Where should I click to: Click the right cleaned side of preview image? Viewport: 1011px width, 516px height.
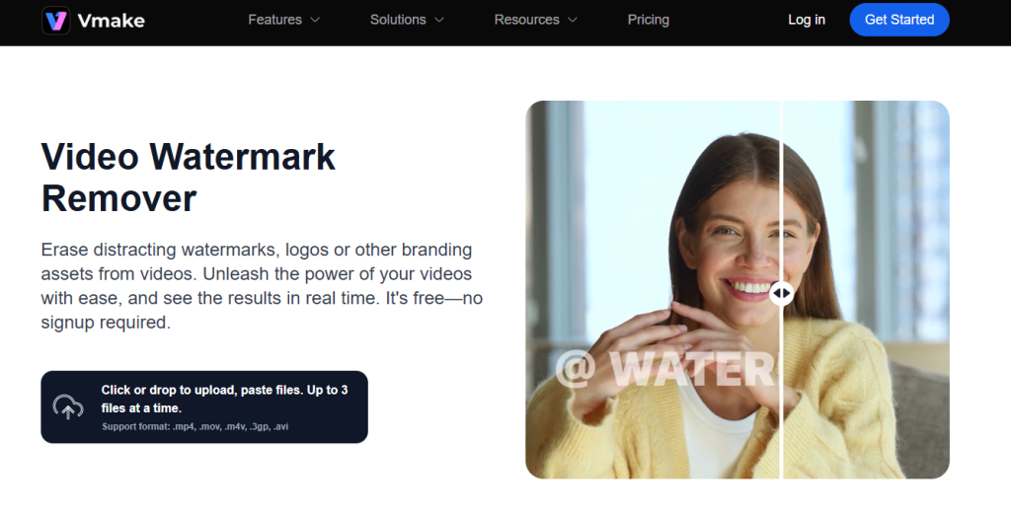866,290
